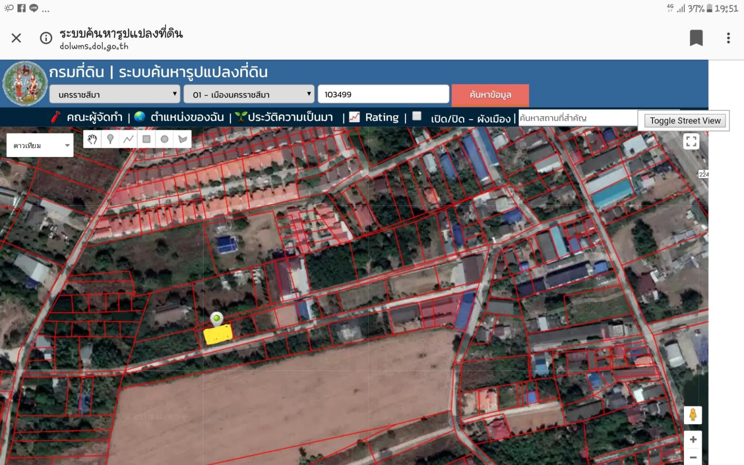Open district dropdown 01 - เมืองนครราชสีมา
Viewport: 744px width, 465px height.
coord(248,94)
